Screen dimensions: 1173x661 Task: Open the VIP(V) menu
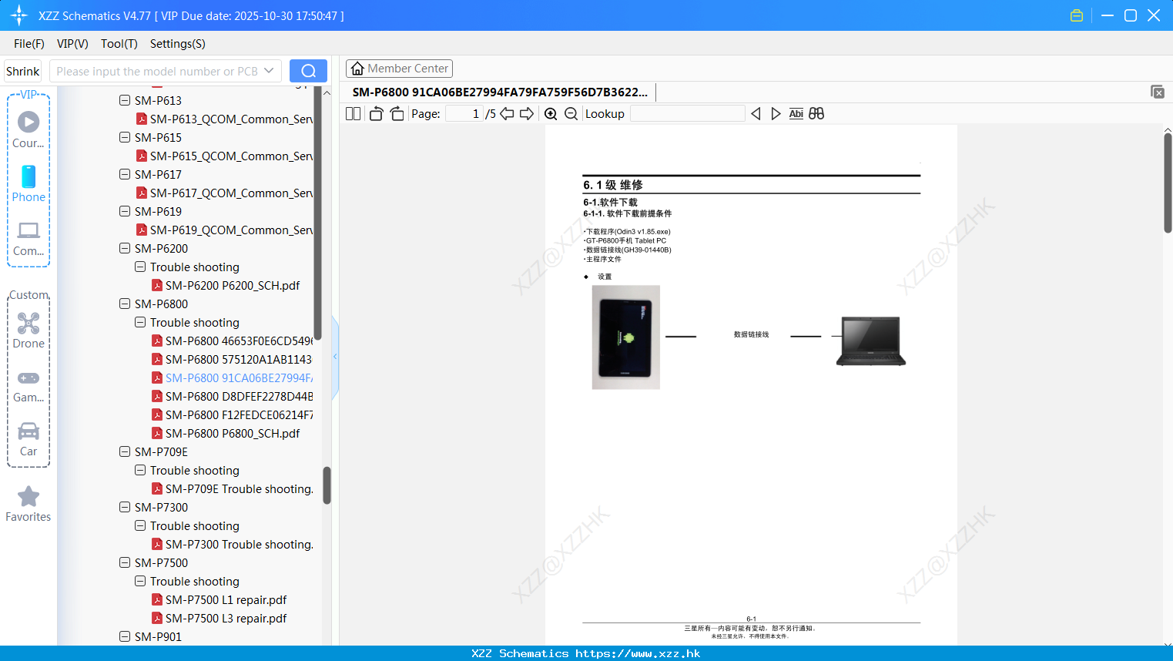point(72,43)
